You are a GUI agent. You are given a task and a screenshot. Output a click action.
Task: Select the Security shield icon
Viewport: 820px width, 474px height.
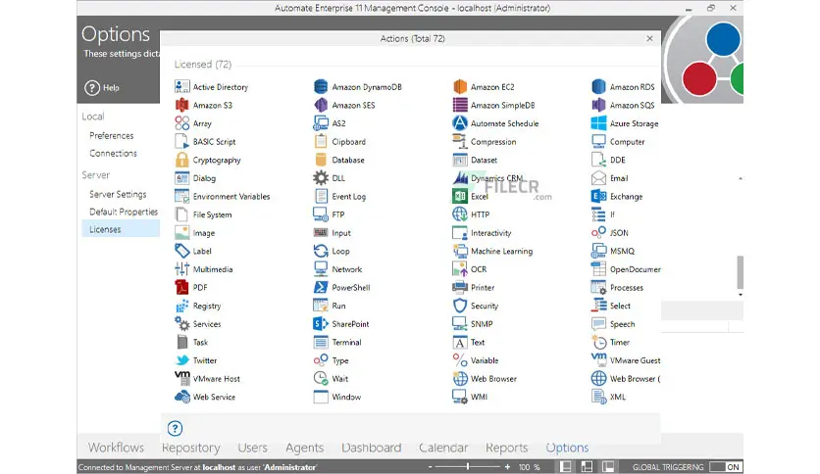click(x=460, y=306)
